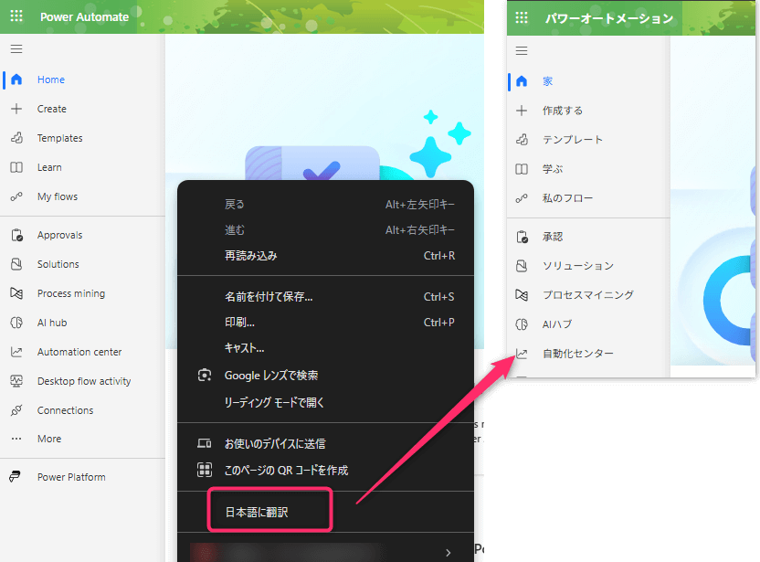Select このページの QR コードを作成 entry text
The width and height of the screenshot is (760, 562).
coord(286,470)
